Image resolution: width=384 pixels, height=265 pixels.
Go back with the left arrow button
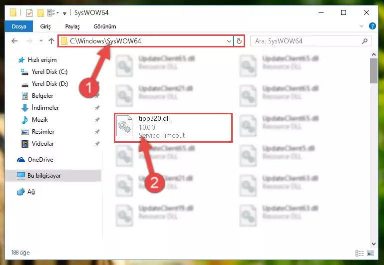(x=14, y=41)
